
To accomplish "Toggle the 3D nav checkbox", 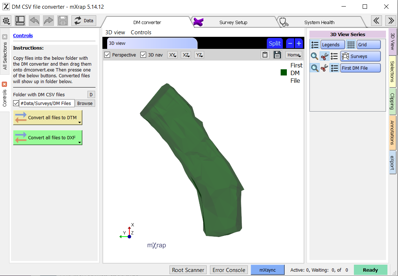I will [x=143, y=55].
